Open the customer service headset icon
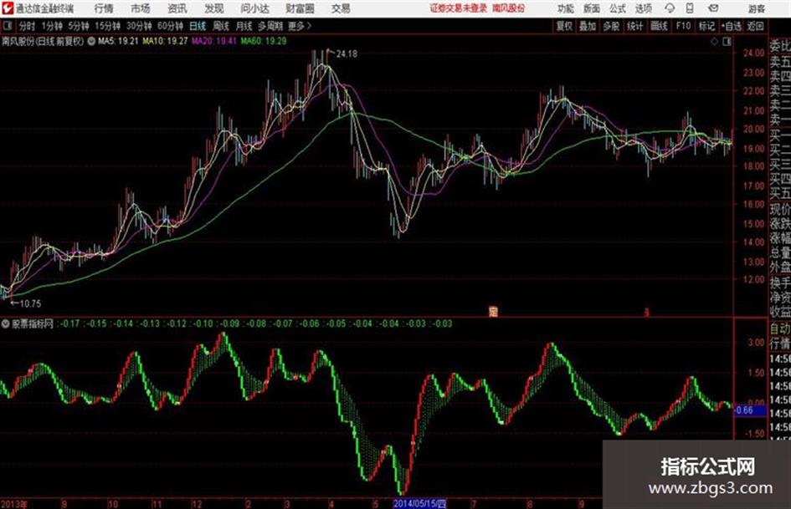The height and width of the screenshot is (509, 791). tap(670, 8)
